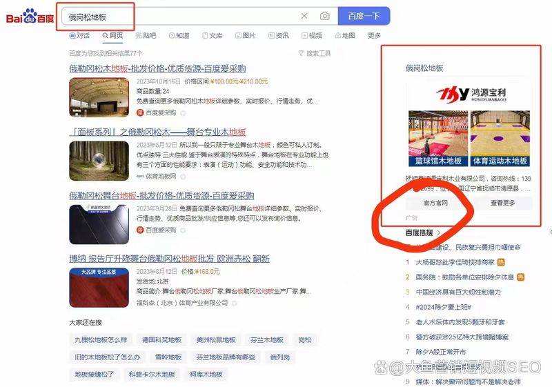Click the 查看更多 button in the ad
The height and width of the screenshot is (387, 552).
(x=502, y=203)
